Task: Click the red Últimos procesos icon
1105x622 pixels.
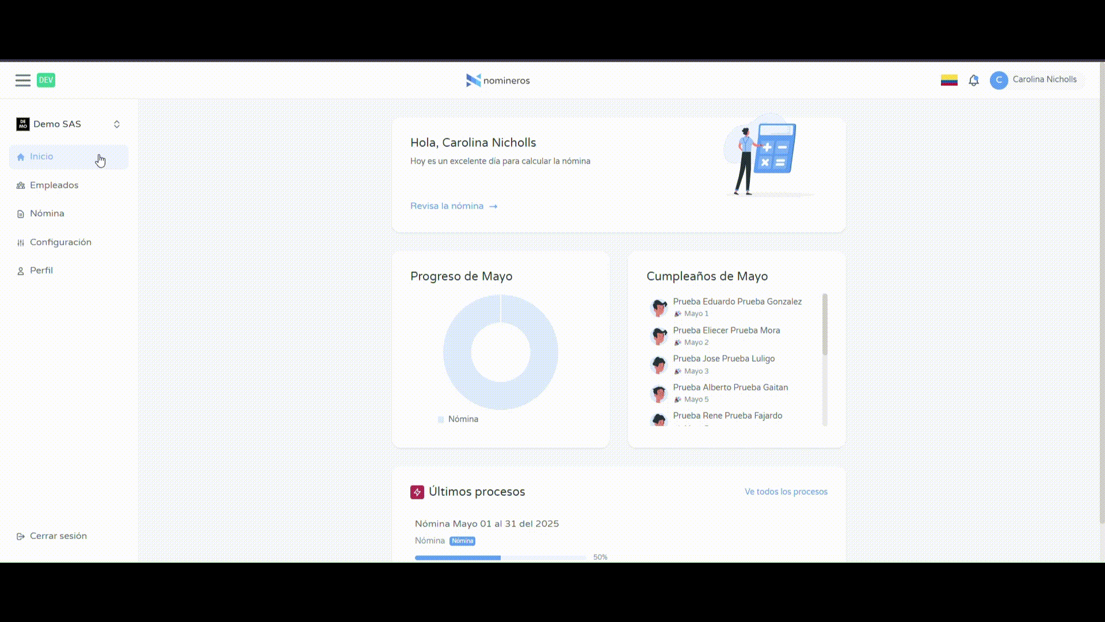Action: click(x=417, y=492)
